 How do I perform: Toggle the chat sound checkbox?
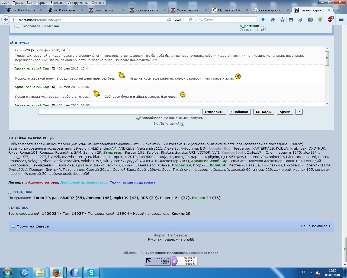(182, 124)
